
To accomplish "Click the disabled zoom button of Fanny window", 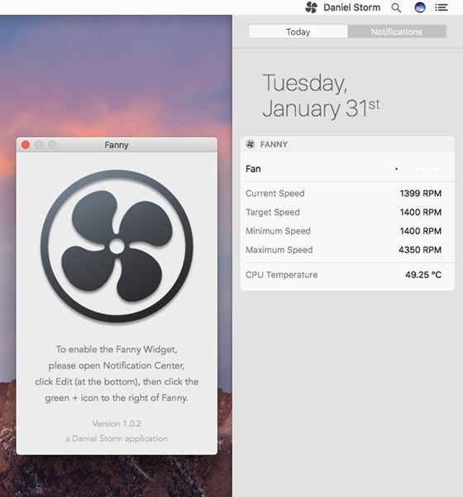I will [53, 145].
